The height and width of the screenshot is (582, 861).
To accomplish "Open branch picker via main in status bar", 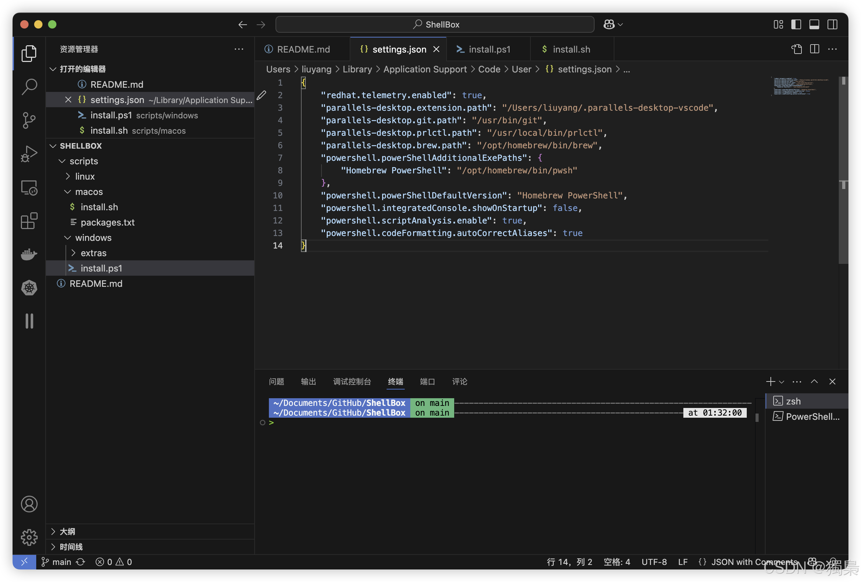I will (x=62, y=562).
